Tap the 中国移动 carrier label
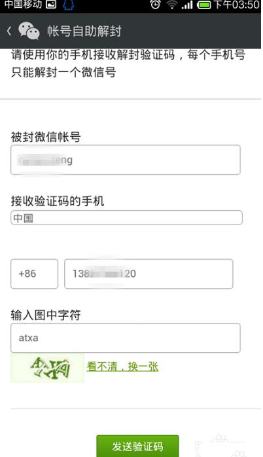Viewport: 263px width, 457px height. pos(23,5)
